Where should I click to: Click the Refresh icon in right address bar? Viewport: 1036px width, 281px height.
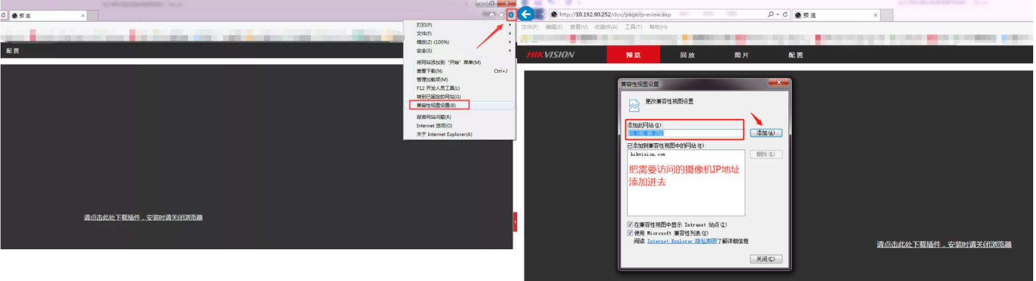785,15
